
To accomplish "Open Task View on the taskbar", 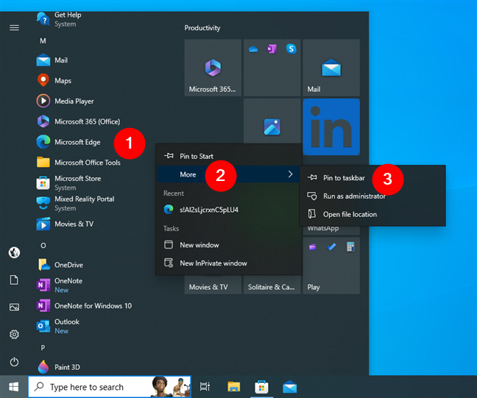I will [x=205, y=387].
